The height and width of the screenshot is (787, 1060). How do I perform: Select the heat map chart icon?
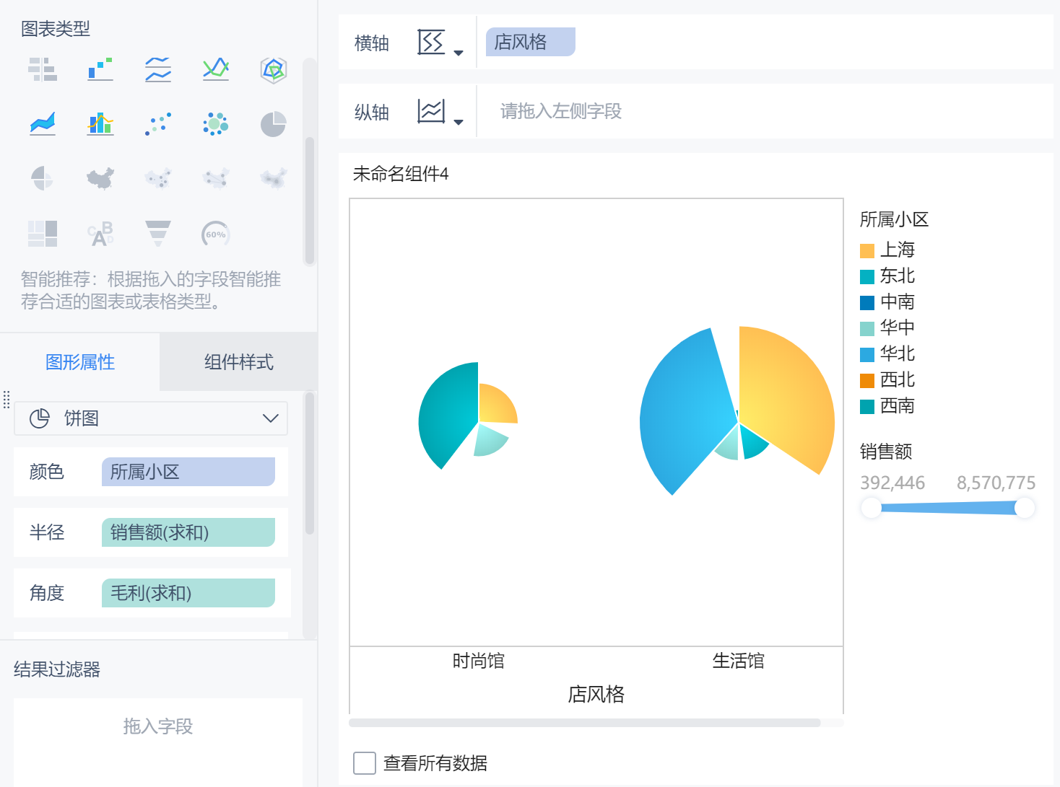[274, 178]
